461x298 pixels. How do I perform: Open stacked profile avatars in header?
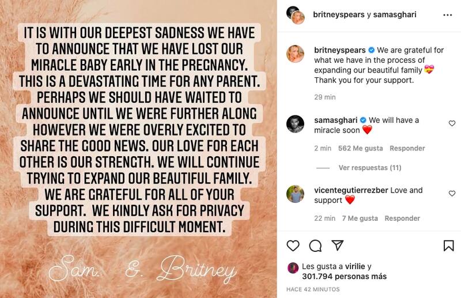pos(296,15)
